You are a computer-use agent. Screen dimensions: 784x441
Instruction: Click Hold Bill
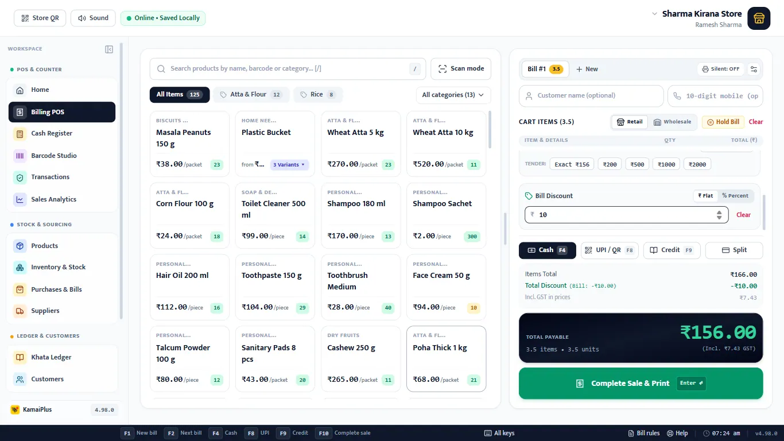pos(723,122)
